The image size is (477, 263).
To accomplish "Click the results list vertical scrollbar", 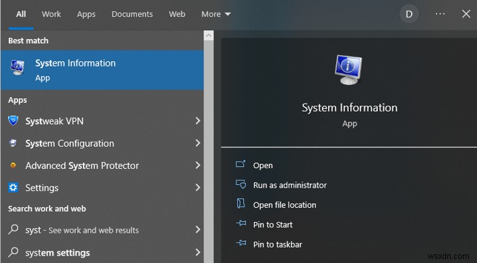I will 209,151.
